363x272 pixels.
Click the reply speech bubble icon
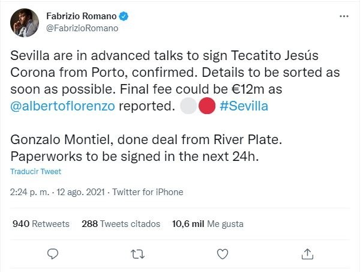tap(52, 253)
